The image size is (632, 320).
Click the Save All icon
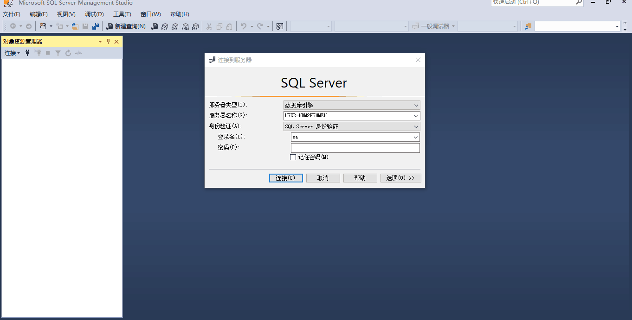coord(96,26)
